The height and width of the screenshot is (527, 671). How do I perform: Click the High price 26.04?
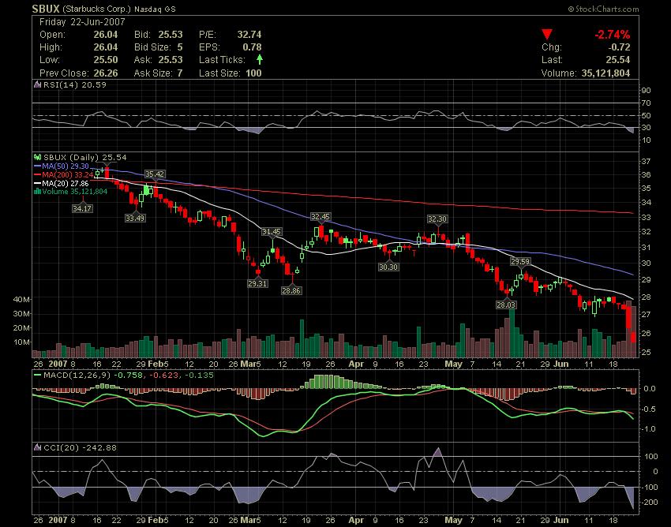click(x=106, y=47)
